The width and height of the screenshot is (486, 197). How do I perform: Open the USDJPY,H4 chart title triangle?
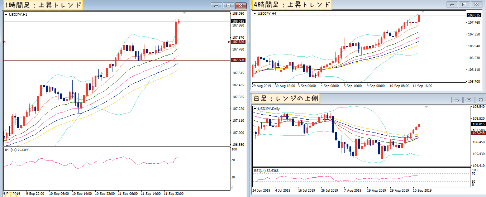coord(254,14)
